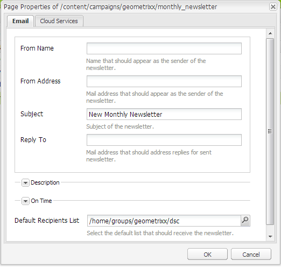Confirm changes with the OK button
This screenshot has width=281, height=268.
pos(207,254)
